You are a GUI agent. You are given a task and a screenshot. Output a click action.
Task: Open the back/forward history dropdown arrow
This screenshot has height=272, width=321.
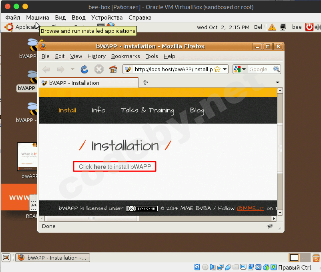tap(72, 69)
